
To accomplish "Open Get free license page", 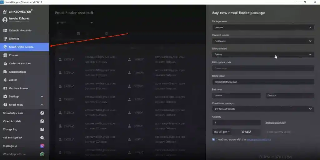I will click(24, 88).
